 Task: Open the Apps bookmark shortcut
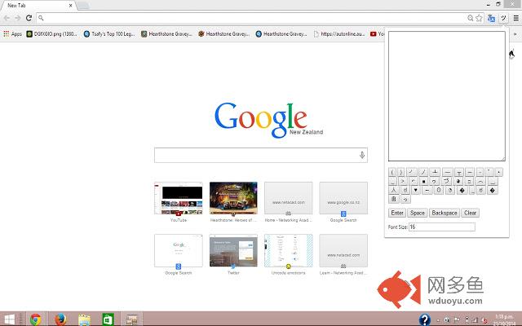[x=13, y=34]
